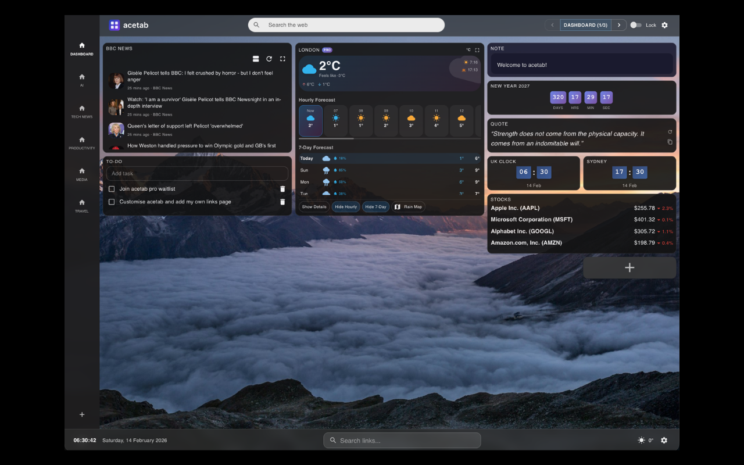Copy the quote to clipboard

pyautogui.click(x=670, y=142)
